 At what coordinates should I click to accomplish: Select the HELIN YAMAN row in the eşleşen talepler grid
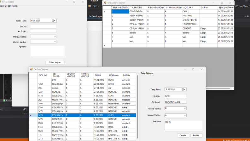click(x=168, y=16)
